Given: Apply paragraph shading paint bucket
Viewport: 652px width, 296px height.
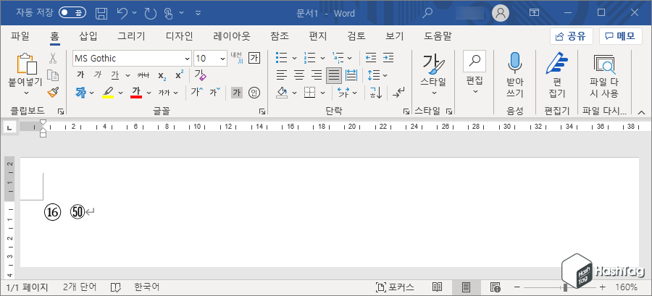Looking at the screenshot, I should pyautogui.click(x=282, y=93).
